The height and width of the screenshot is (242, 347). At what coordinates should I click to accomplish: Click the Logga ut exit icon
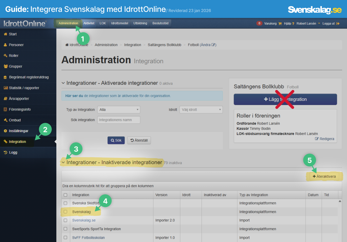[337, 24]
